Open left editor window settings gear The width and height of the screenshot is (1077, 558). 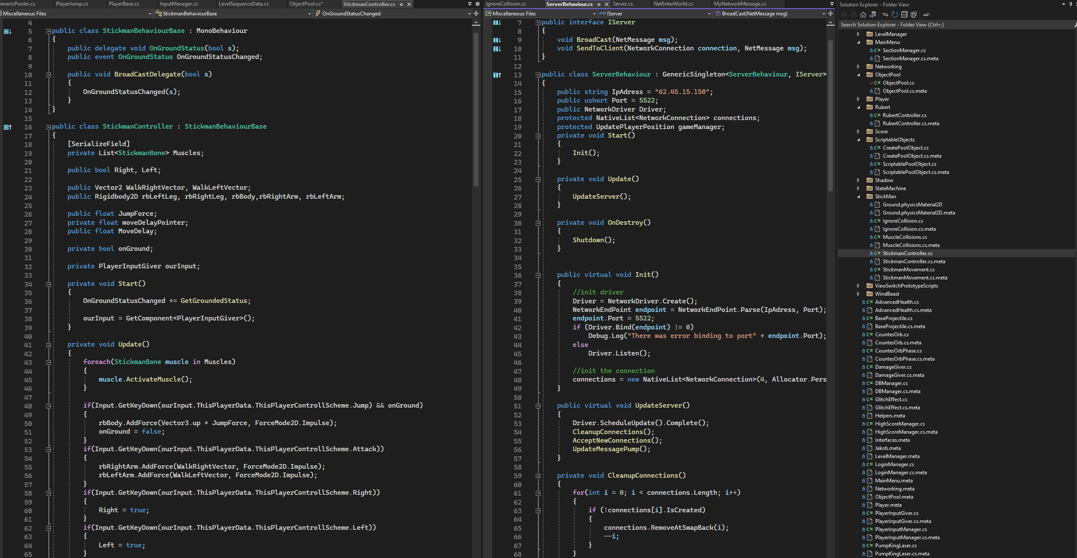[478, 4]
